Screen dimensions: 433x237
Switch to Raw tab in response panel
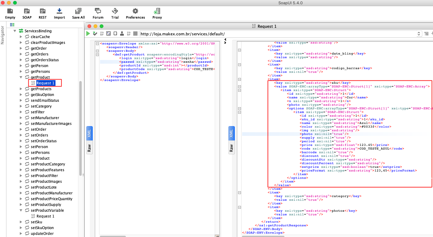(231, 148)
